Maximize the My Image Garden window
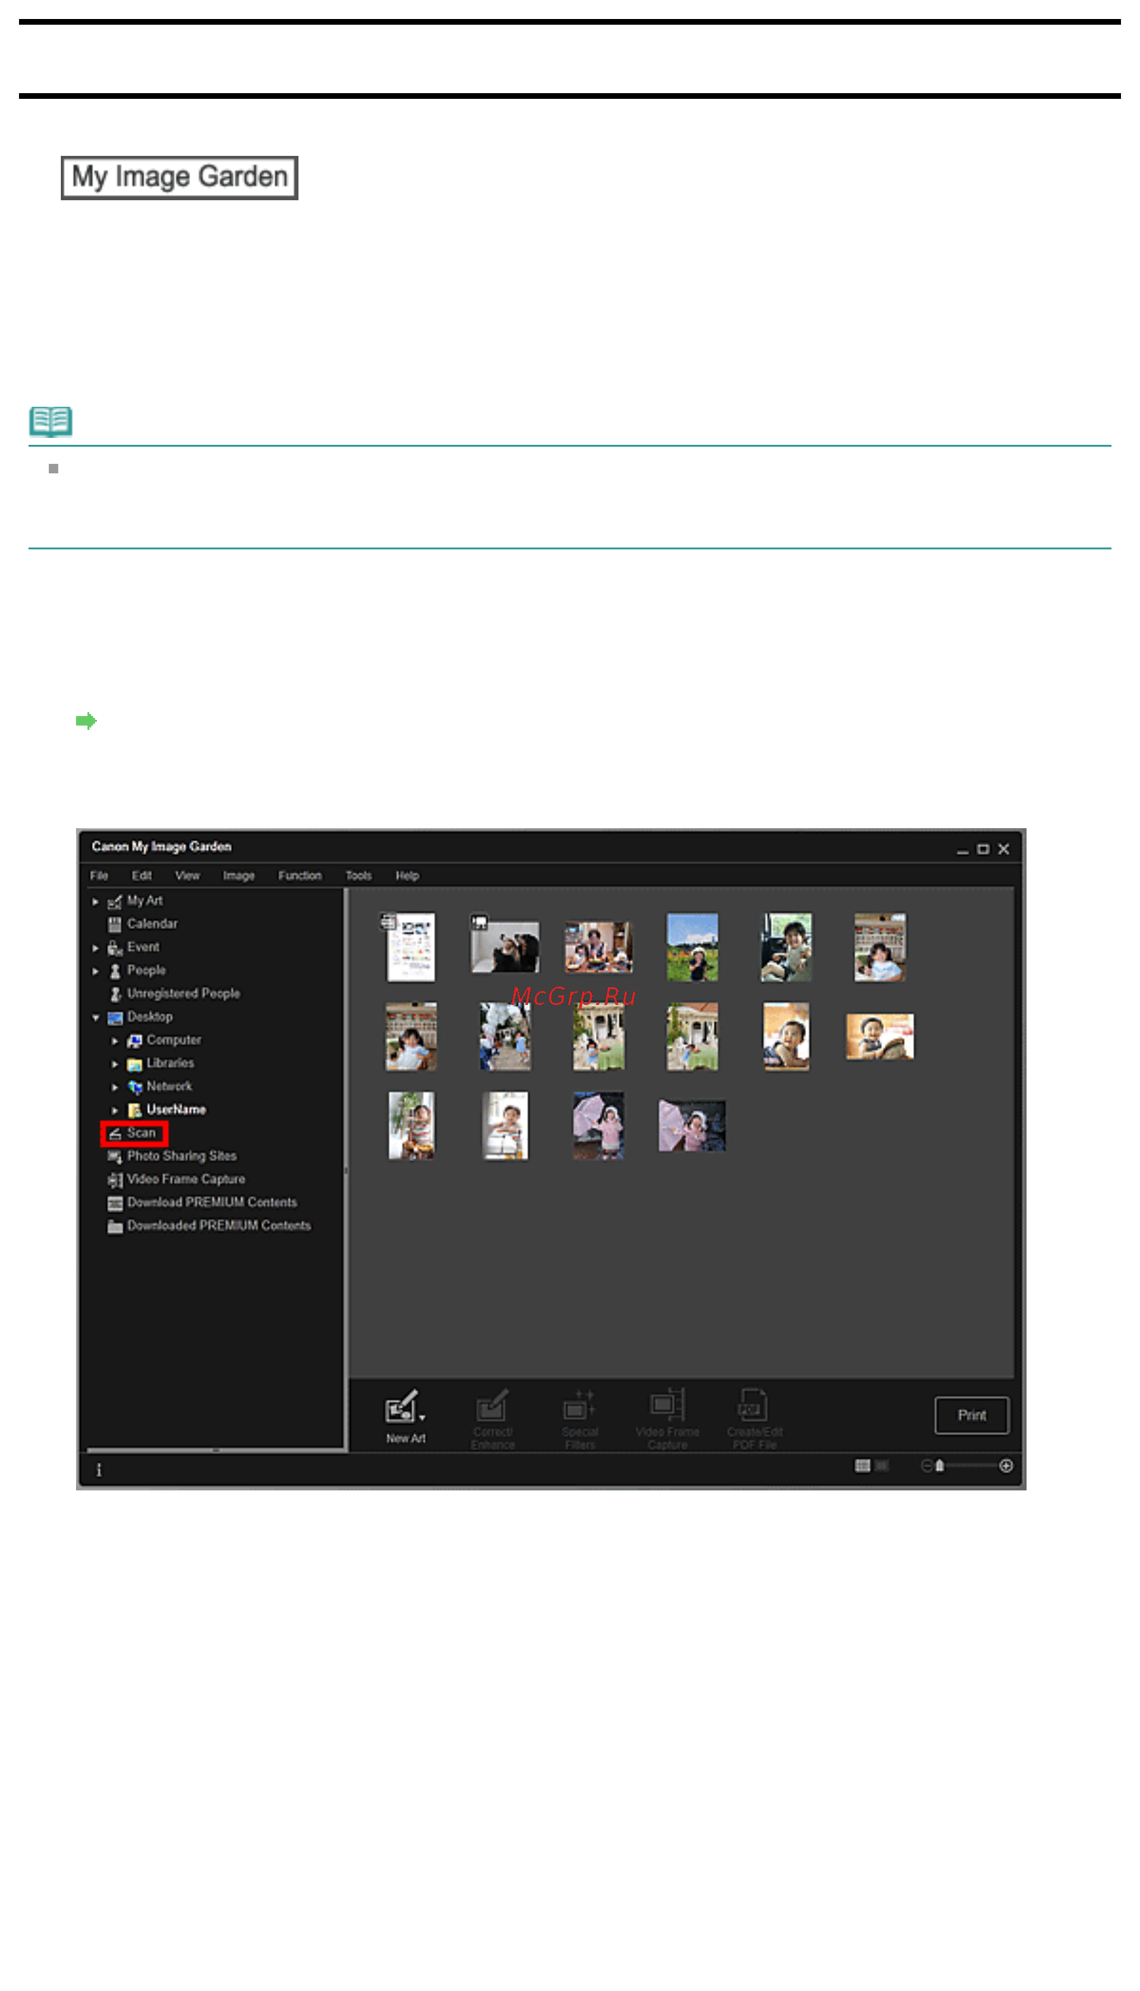 pyautogui.click(x=983, y=850)
